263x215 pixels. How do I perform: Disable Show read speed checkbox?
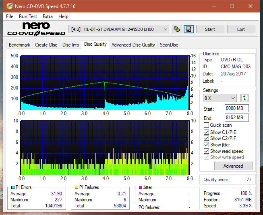206,151
